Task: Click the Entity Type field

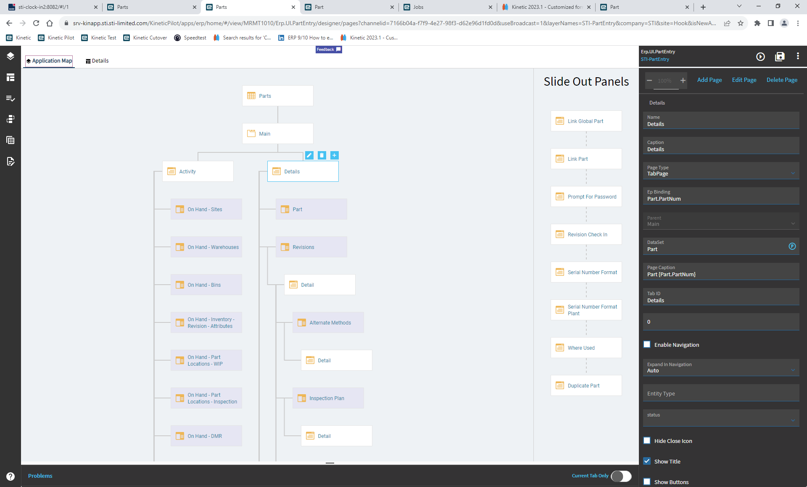Action: (x=721, y=393)
